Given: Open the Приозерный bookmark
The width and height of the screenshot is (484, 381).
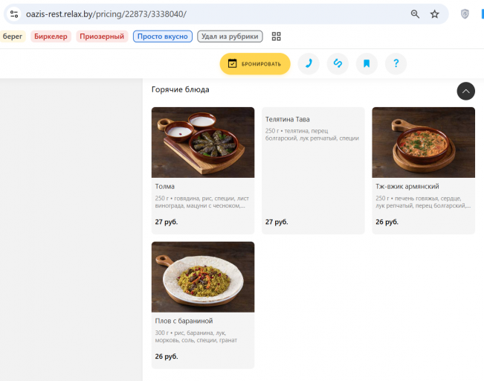Looking at the screenshot, I should click(x=102, y=36).
